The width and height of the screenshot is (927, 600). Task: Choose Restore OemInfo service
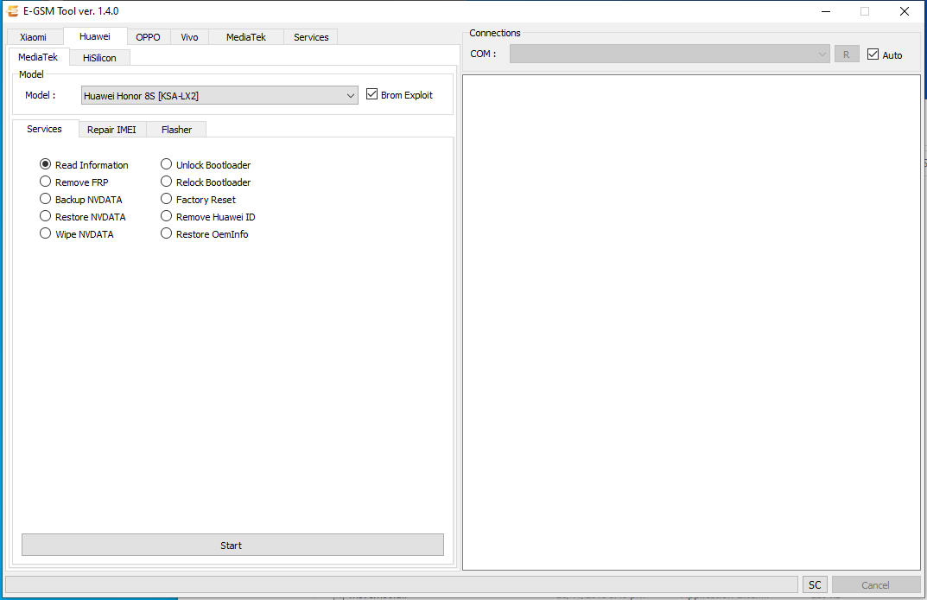coord(165,233)
